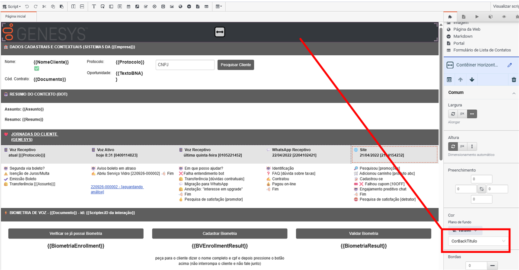Insert a horizontal container component
519x270 pixels.
click(x=82, y=6)
